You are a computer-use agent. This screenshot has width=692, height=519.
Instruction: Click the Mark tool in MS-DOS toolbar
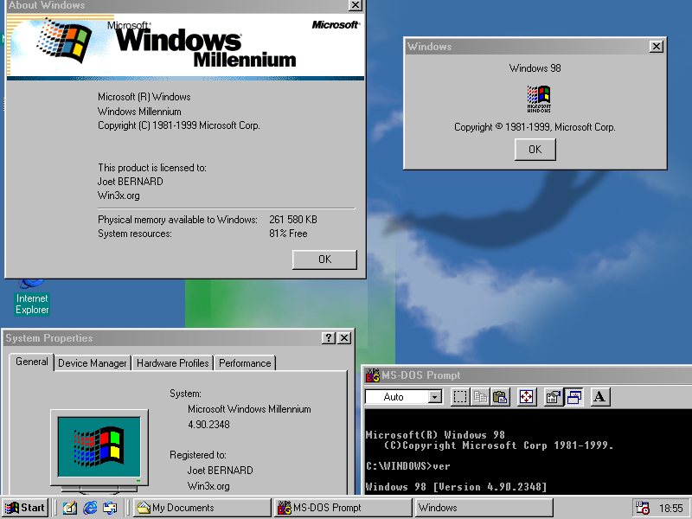click(460, 397)
